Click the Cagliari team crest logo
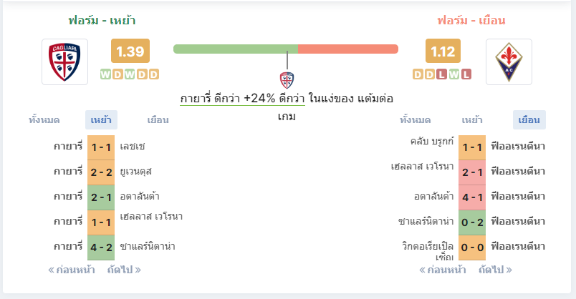The image size is (576, 299). pyautogui.click(x=64, y=62)
